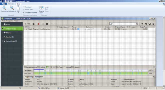Open the Вид ribbon tab
Image resolution: width=165 pixels, height=90 pixels.
pos(18,4)
